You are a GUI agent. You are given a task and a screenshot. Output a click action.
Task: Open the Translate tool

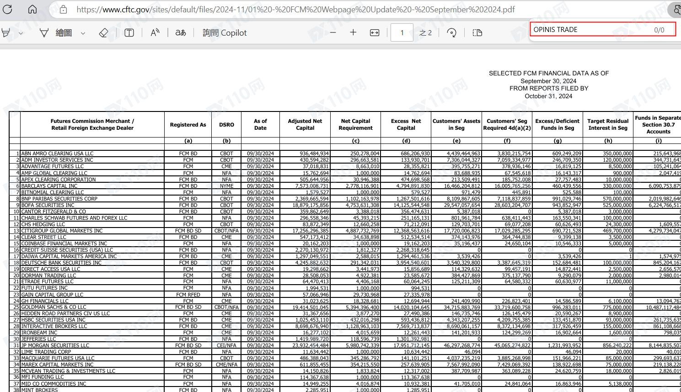(x=181, y=33)
